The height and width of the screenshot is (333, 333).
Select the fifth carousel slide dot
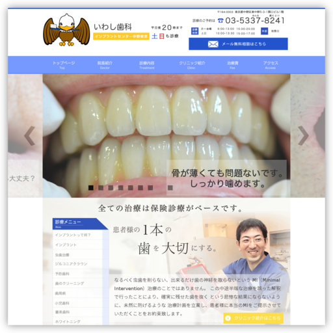coord(131,188)
